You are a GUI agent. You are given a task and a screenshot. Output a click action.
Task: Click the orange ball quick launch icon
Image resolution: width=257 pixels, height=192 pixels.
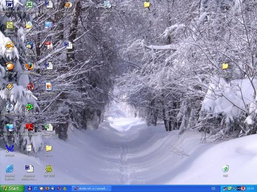(x=41, y=188)
